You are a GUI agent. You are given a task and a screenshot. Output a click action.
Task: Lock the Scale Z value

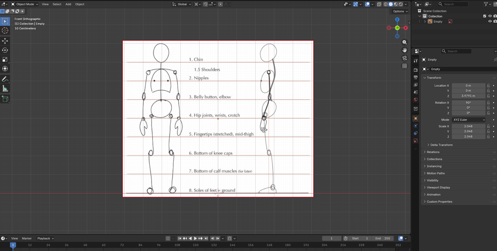pos(489,137)
